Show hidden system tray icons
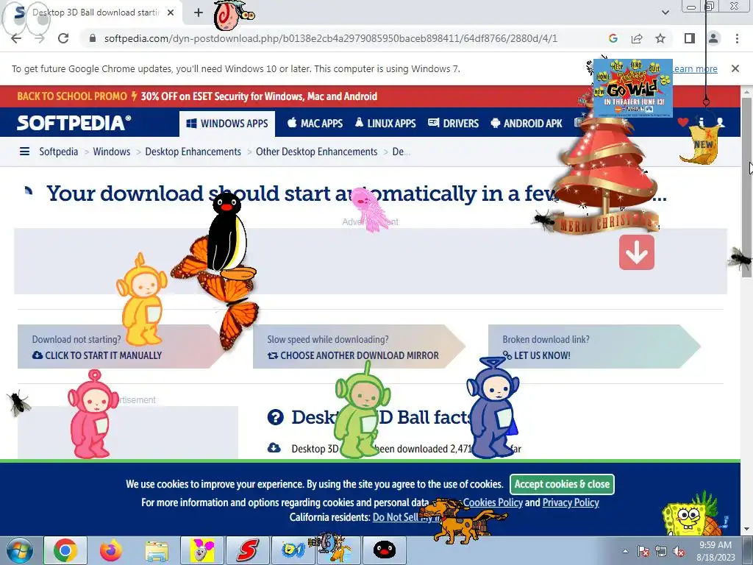 point(625,551)
